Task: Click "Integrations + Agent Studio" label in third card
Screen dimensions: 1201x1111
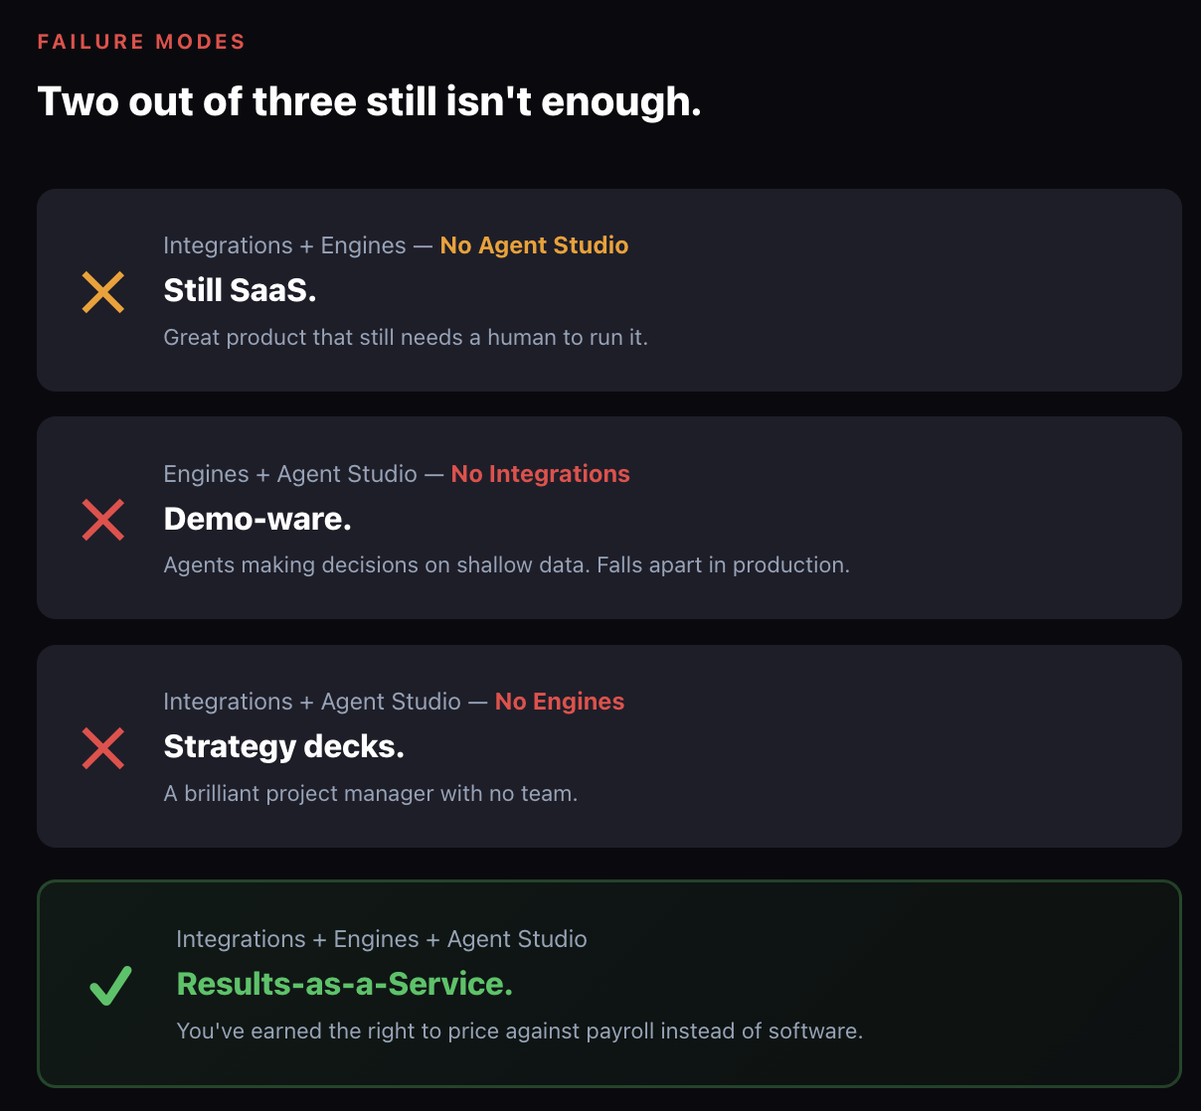Action: (x=311, y=702)
